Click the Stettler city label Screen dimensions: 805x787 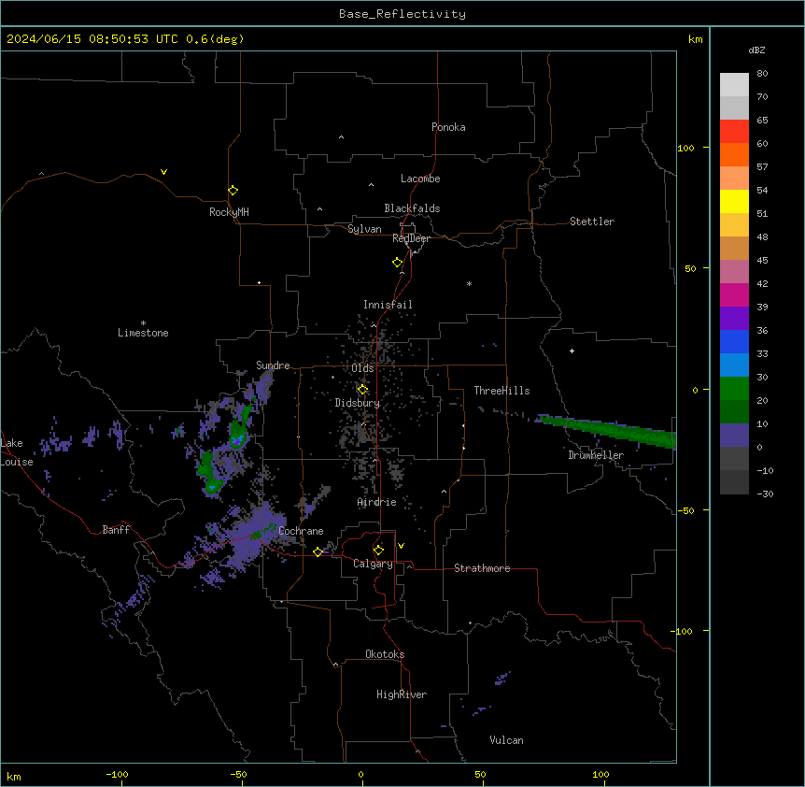coord(592,222)
